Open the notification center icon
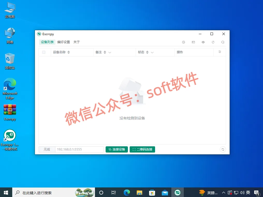The width and height of the screenshot is (263, 197). point(257,193)
